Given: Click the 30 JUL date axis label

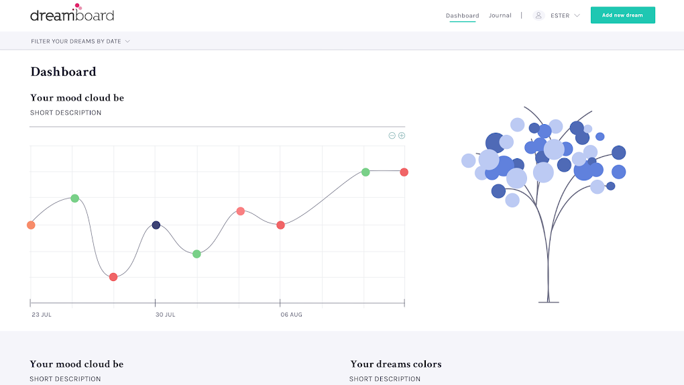Looking at the screenshot, I should [x=166, y=315].
